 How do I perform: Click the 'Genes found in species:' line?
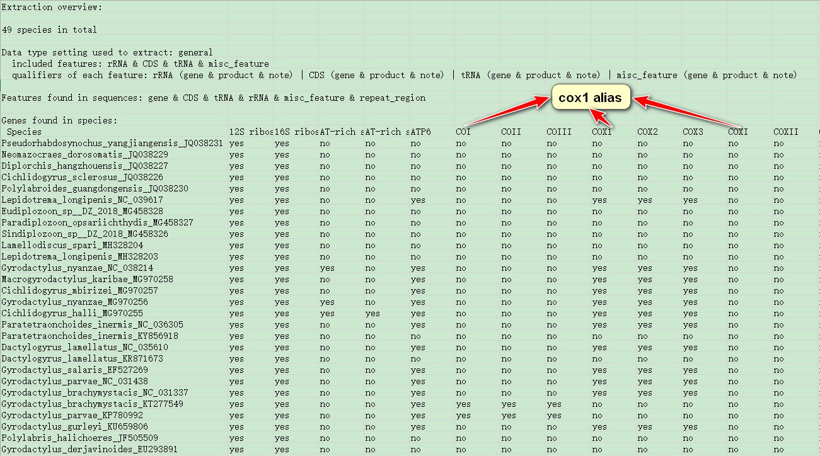[59, 121]
